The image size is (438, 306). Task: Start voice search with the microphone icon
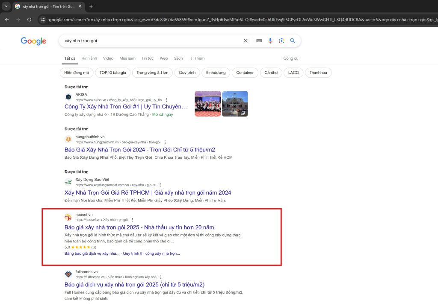coord(270,41)
